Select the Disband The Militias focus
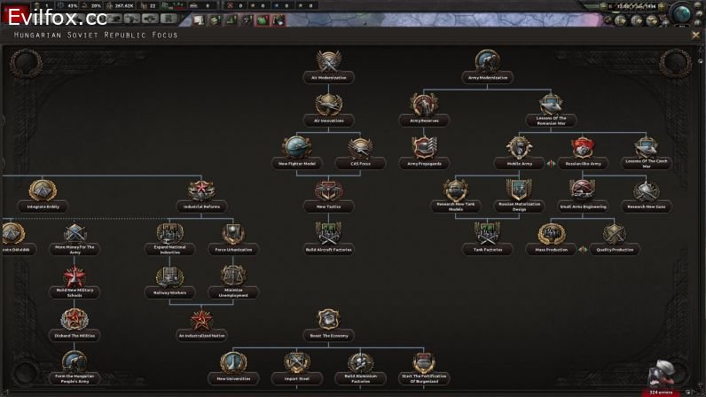The height and width of the screenshot is (397, 706). (75, 321)
